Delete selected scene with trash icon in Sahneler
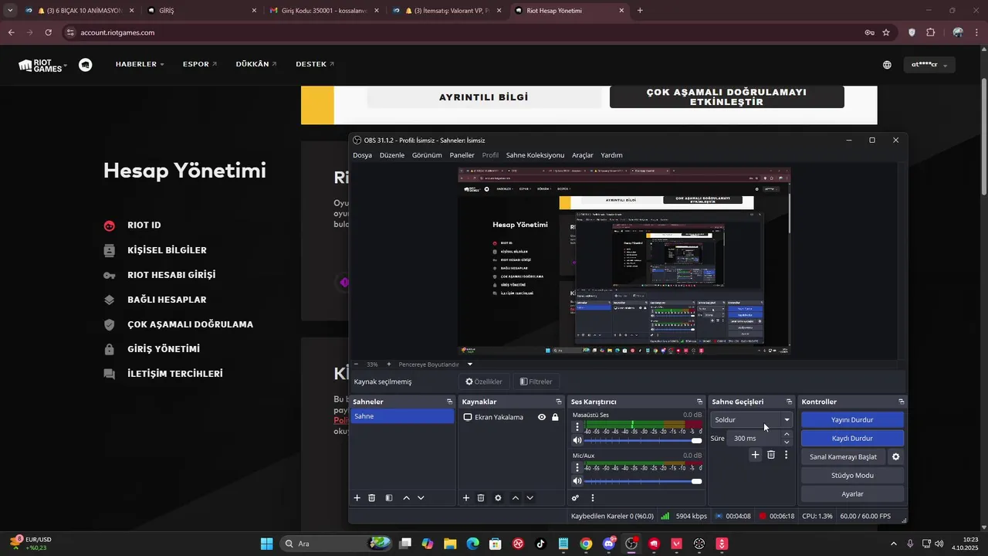 (x=371, y=498)
